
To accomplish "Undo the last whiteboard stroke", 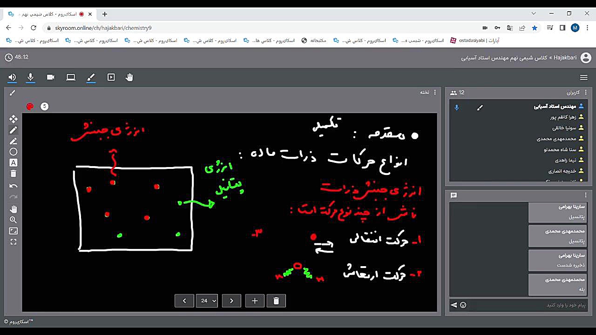I will [13, 186].
